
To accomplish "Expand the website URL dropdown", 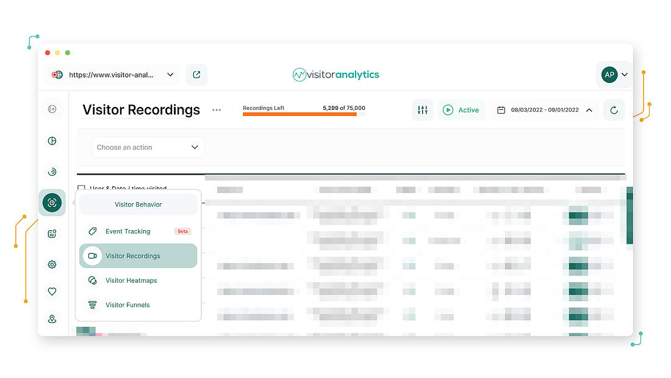I will (170, 75).
